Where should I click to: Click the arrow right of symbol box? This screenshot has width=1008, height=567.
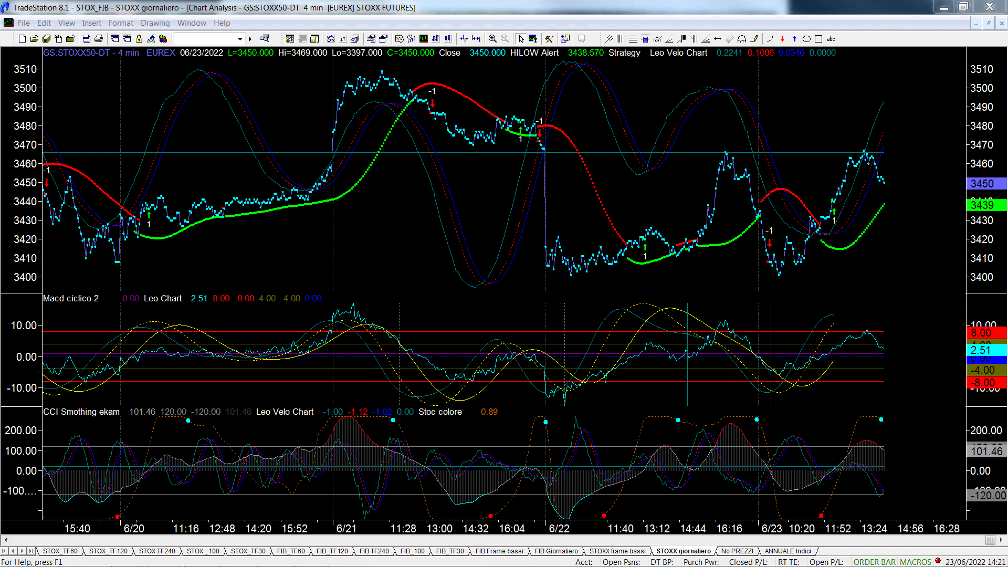250,39
